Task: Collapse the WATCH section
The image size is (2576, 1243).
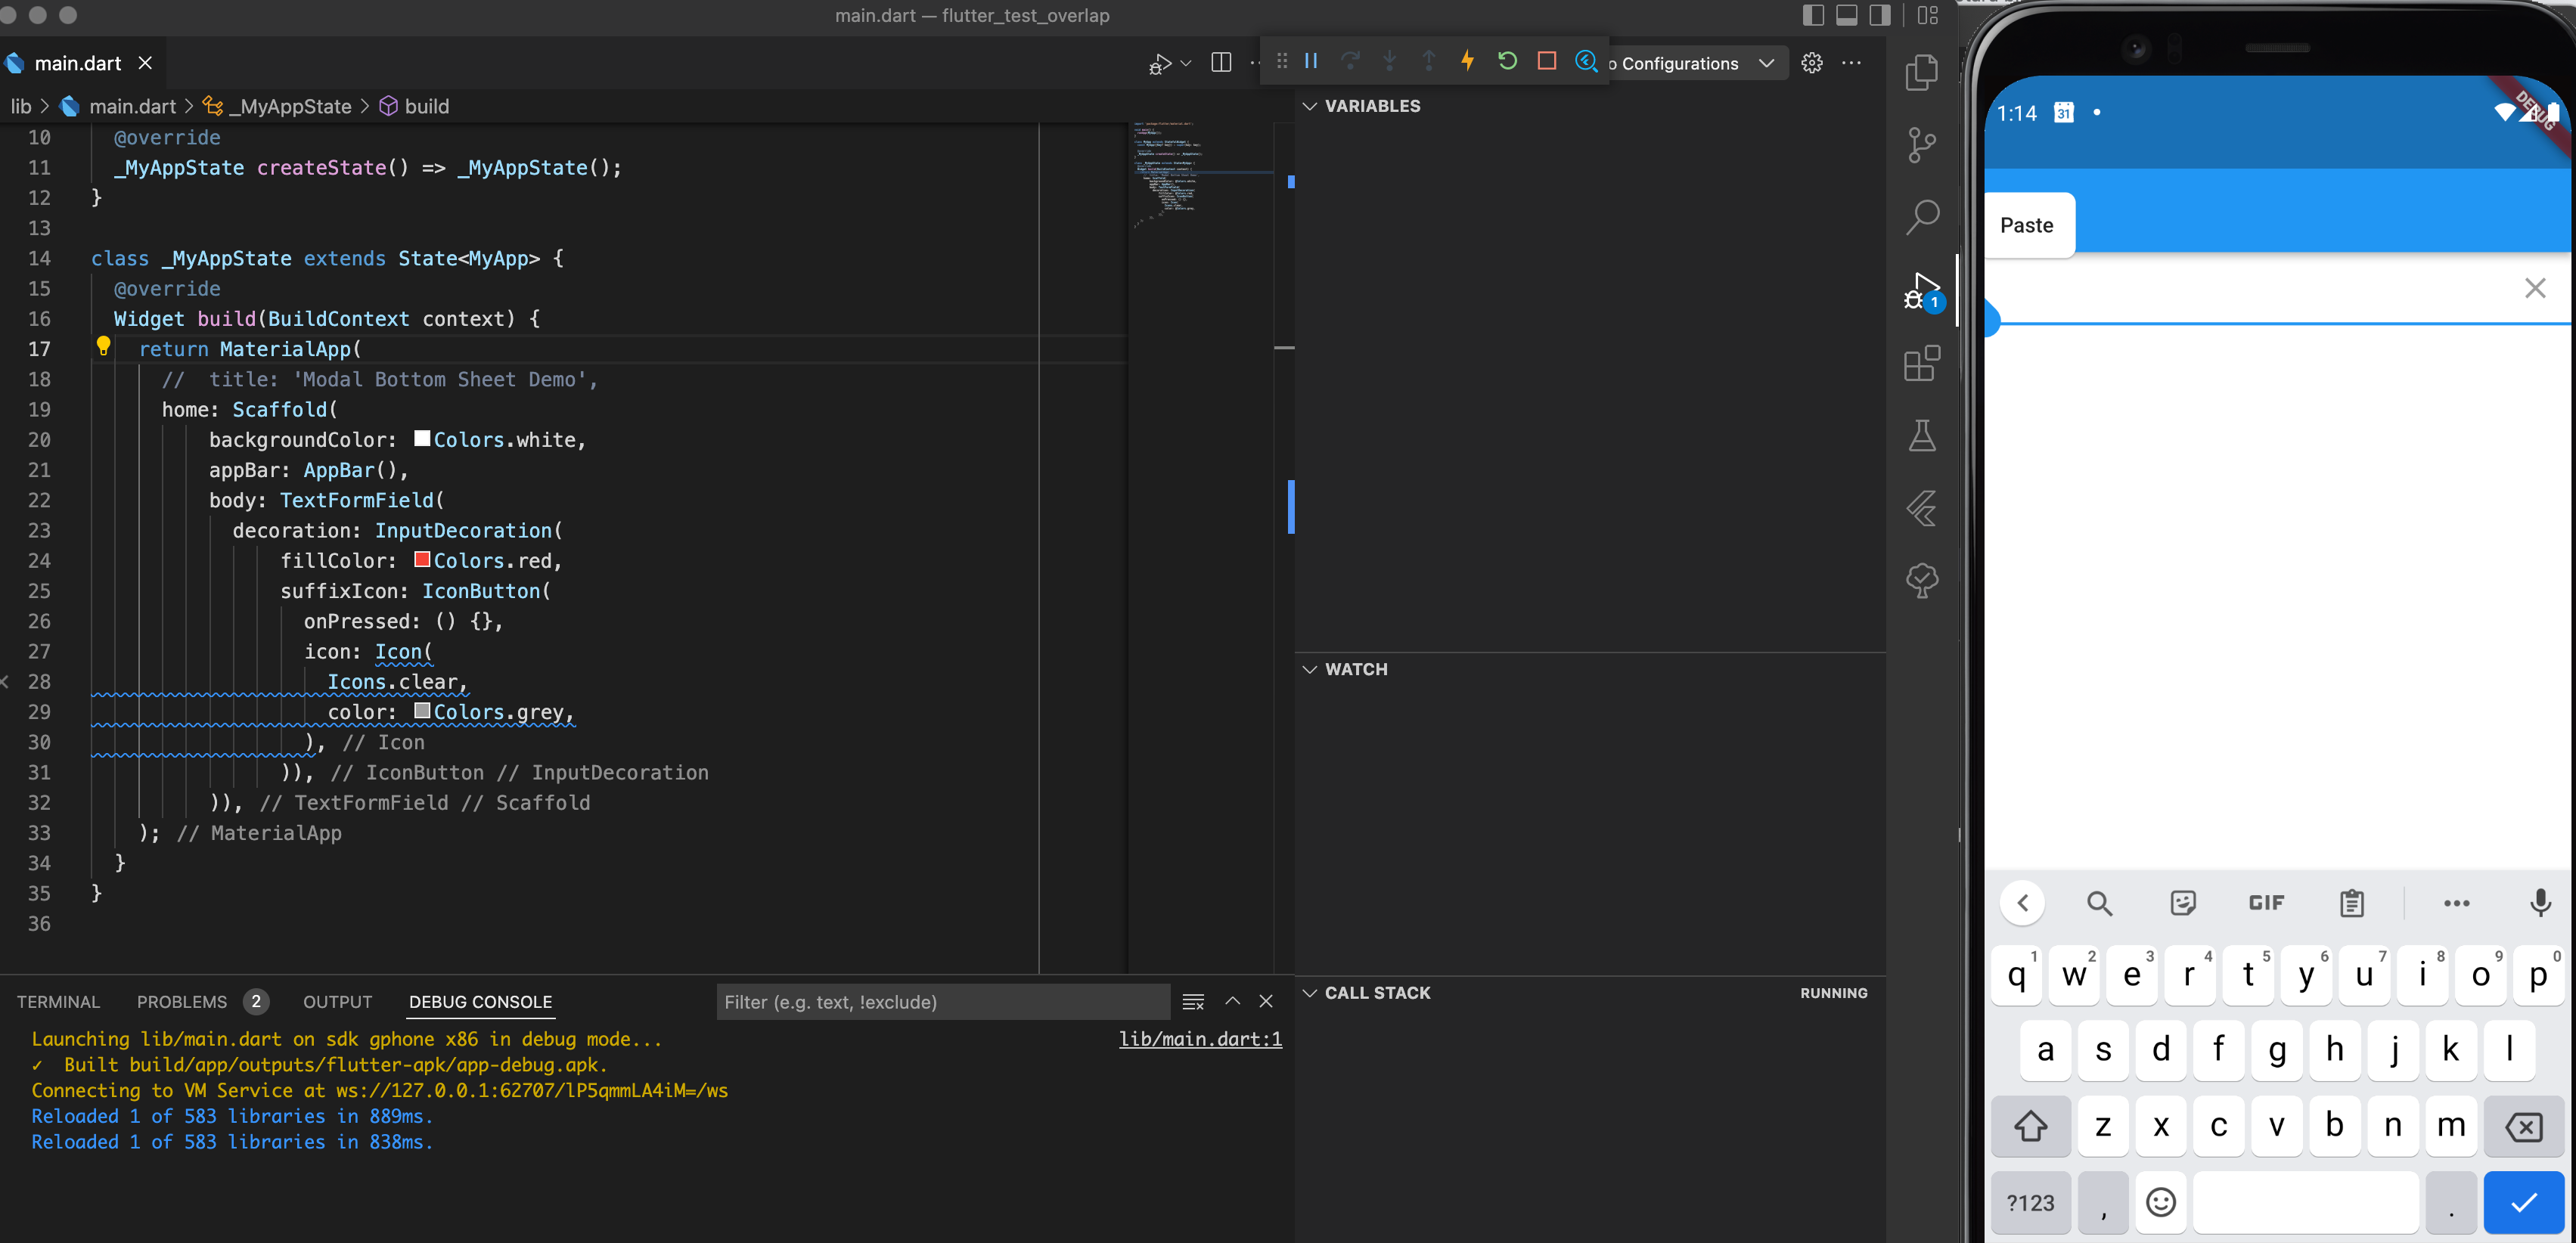Action: (1312, 669)
